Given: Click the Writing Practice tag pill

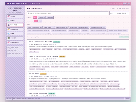Looking at the screenshot, I should click(108, 49).
